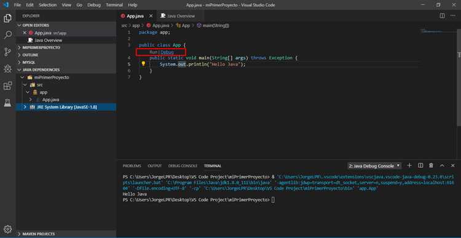The image size is (461, 238).
Task: Open the Go menu
Action: [x=79, y=5]
